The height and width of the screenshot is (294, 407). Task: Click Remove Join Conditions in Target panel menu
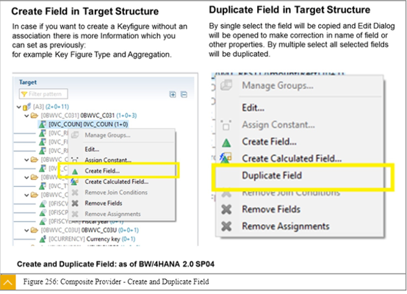pos(116,193)
